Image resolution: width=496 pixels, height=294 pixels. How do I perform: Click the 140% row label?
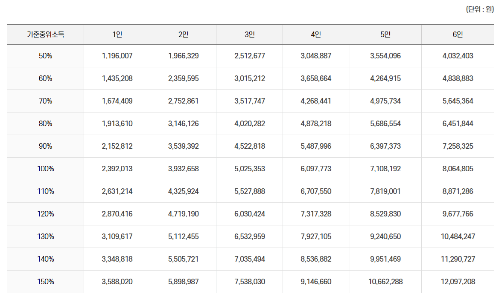tap(46, 259)
